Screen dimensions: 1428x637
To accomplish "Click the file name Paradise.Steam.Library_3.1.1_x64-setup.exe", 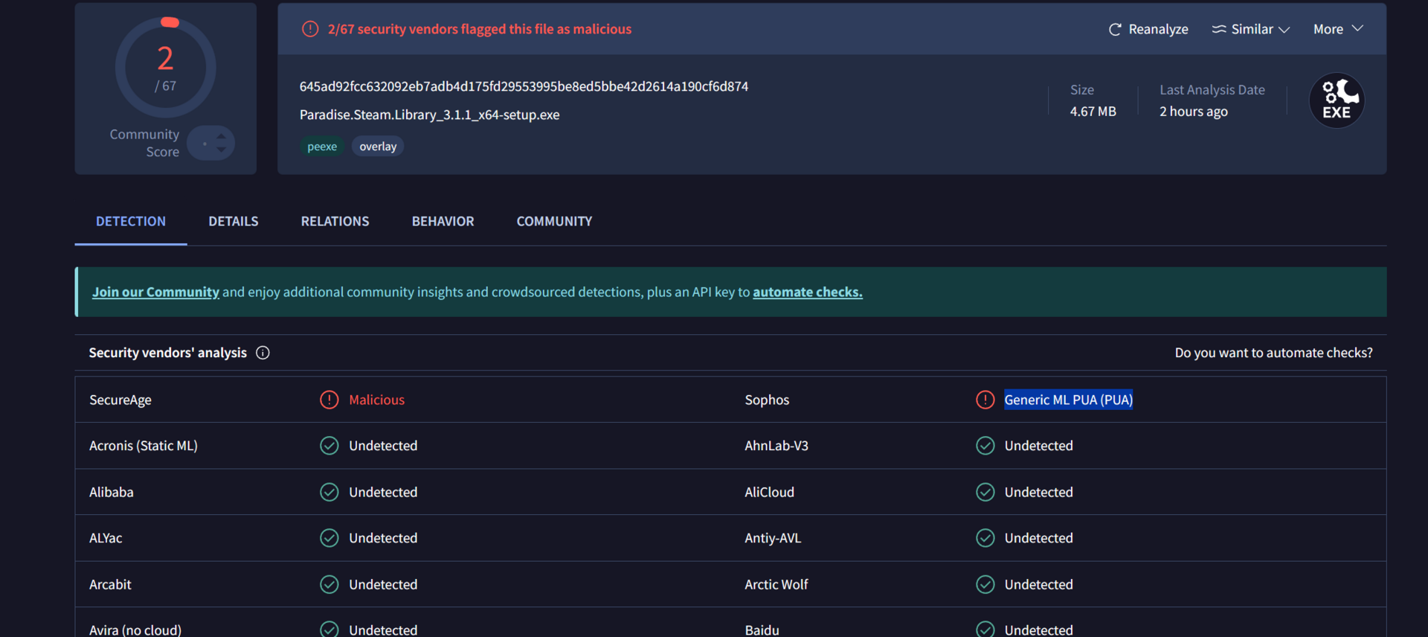I will coord(429,115).
